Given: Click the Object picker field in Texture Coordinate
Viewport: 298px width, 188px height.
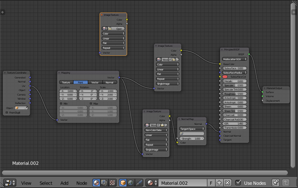Looking at the screenshot, I should point(21,108).
